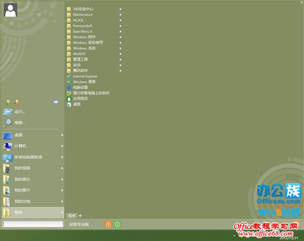Click the 我的图片 folder icon
Viewport: 304px width, 241px height.
[7, 191]
